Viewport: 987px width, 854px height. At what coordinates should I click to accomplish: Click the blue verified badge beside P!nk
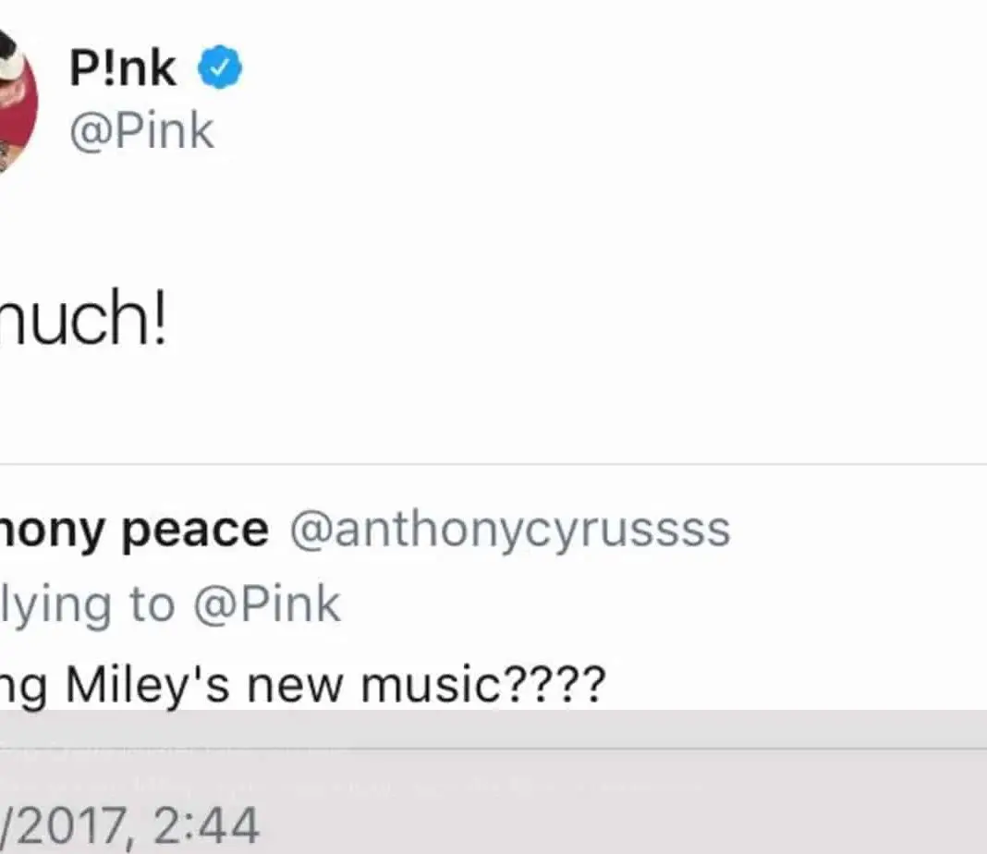(220, 69)
